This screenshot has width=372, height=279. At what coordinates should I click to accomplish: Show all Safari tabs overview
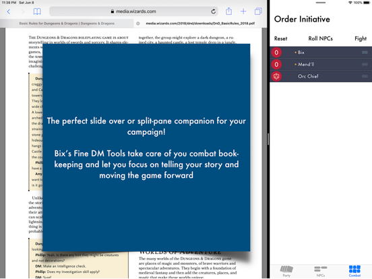click(258, 11)
